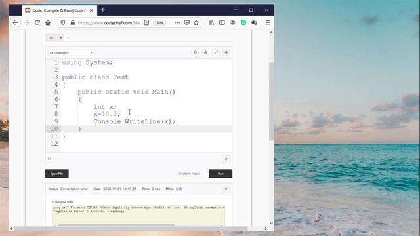Open the Firefox hamburger menu
This screenshot has width=420, height=236.
pyautogui.click(x=268, y=22)
